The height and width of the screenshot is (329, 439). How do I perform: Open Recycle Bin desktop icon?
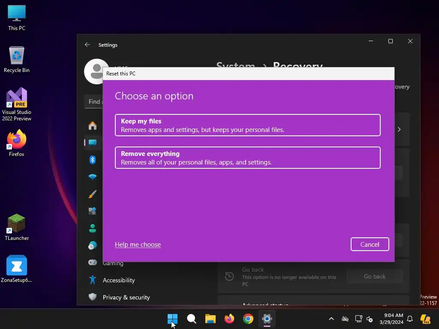(x=17, y=60)
